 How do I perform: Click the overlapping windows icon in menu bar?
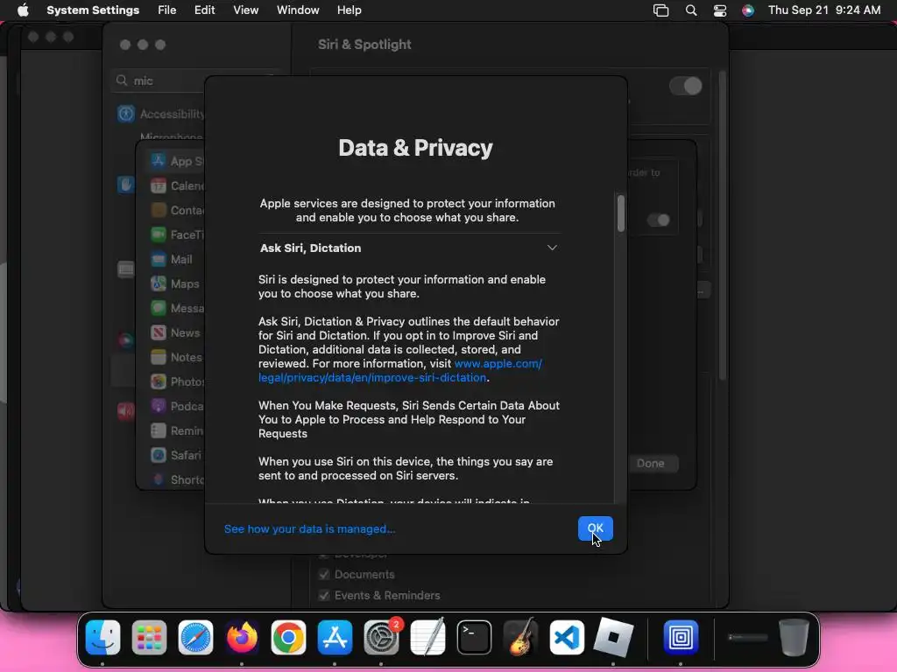[660, 10]
